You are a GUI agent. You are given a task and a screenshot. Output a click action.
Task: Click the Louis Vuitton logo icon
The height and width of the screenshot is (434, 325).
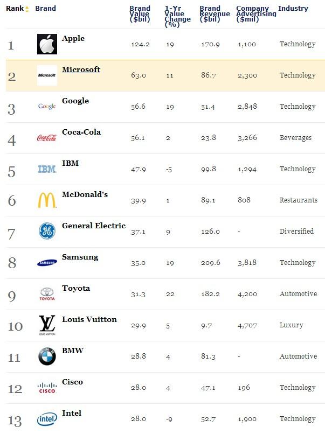point(47,325)
